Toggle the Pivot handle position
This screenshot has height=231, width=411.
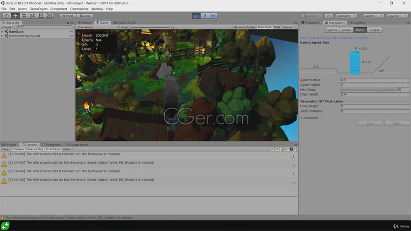click(68, 16)
